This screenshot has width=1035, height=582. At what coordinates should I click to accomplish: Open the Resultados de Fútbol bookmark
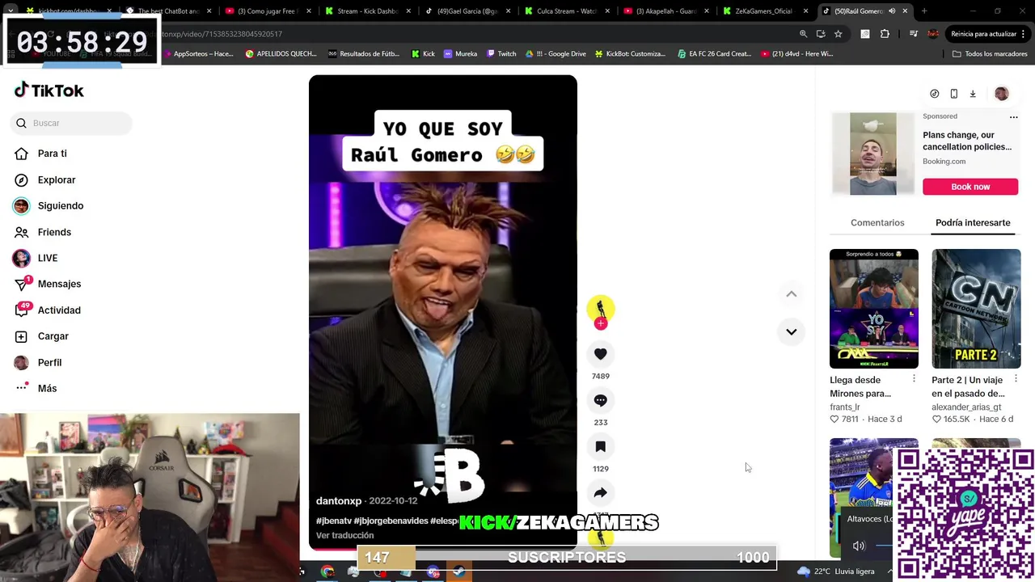click(364, 54)
